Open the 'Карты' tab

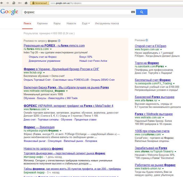pyautogui.click(x=57, y=23)
